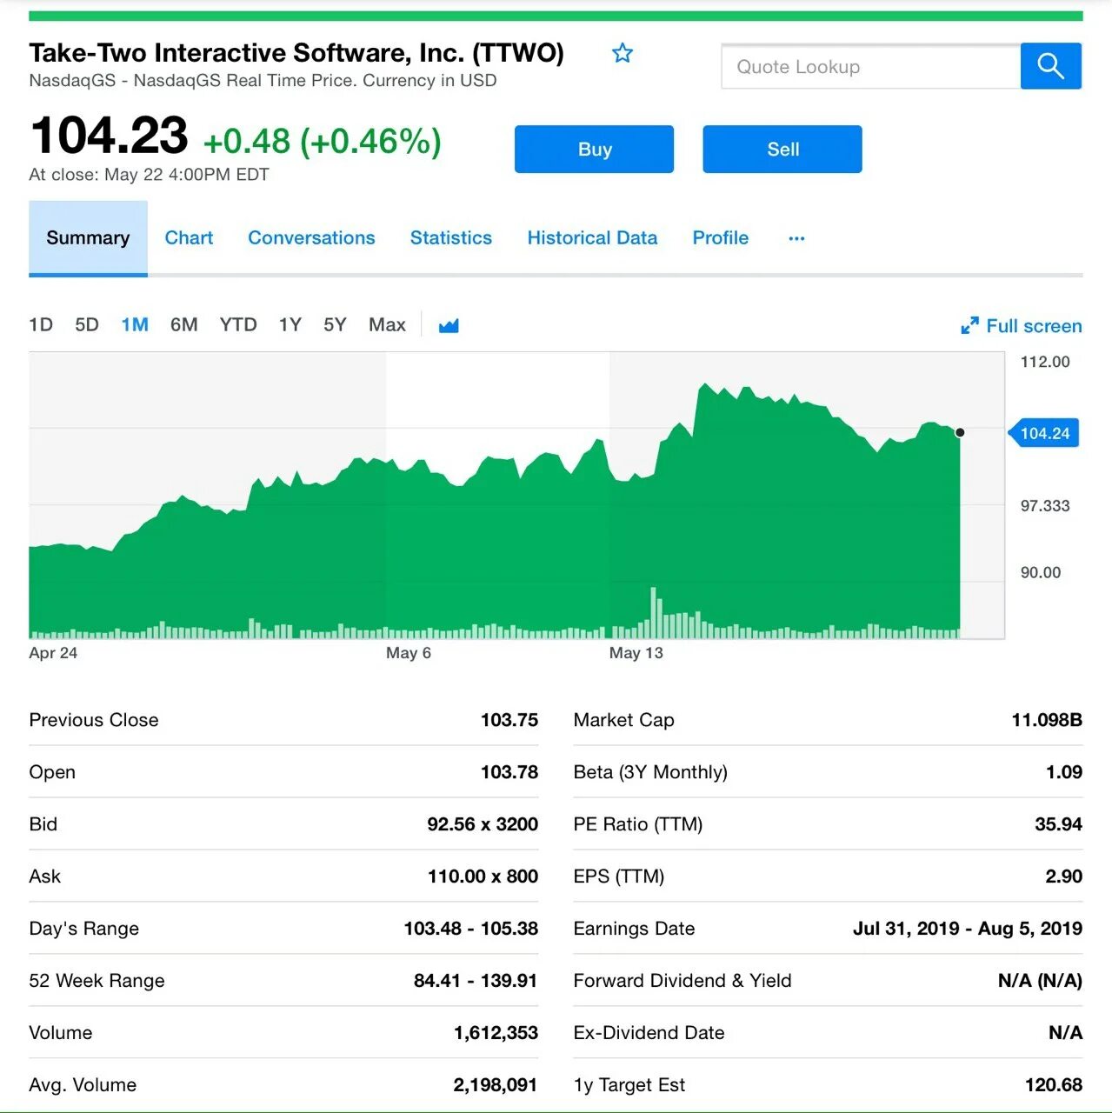Click the PE Ratio value 35.94
This screenshot has width=1112, height=1113.
[1058, 824]
